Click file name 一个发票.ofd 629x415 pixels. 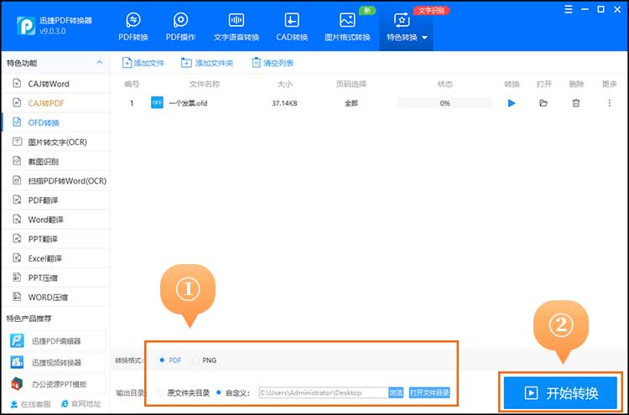[x=188, y=103]
